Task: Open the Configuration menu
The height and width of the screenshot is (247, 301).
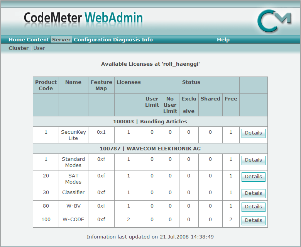Action: [93, 39]
